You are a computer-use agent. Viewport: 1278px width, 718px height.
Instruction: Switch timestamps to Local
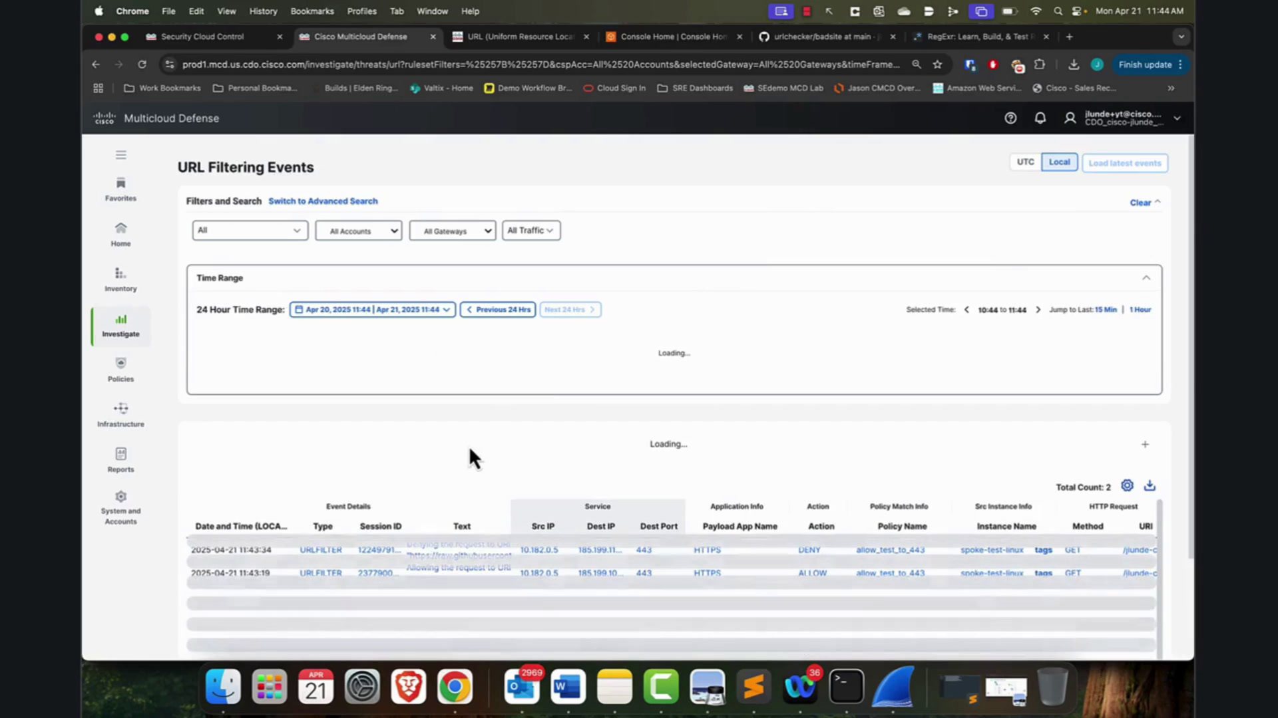coord(1059,162)
